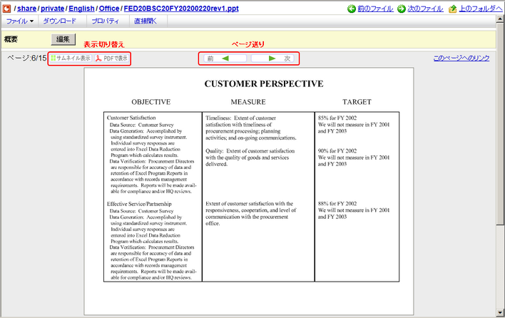Go to next page with the right arrow

pyautogui.click(x=272, y=58)
